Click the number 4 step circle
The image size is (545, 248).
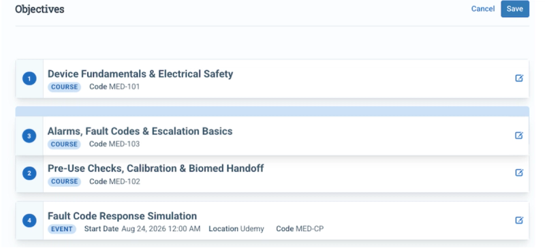click(x=29, y=221)
